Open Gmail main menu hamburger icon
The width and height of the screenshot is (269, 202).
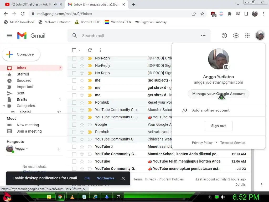click(9, 36)
